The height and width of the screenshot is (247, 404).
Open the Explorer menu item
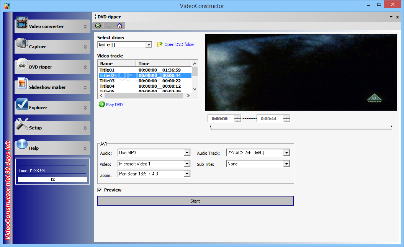click(52, 108)
